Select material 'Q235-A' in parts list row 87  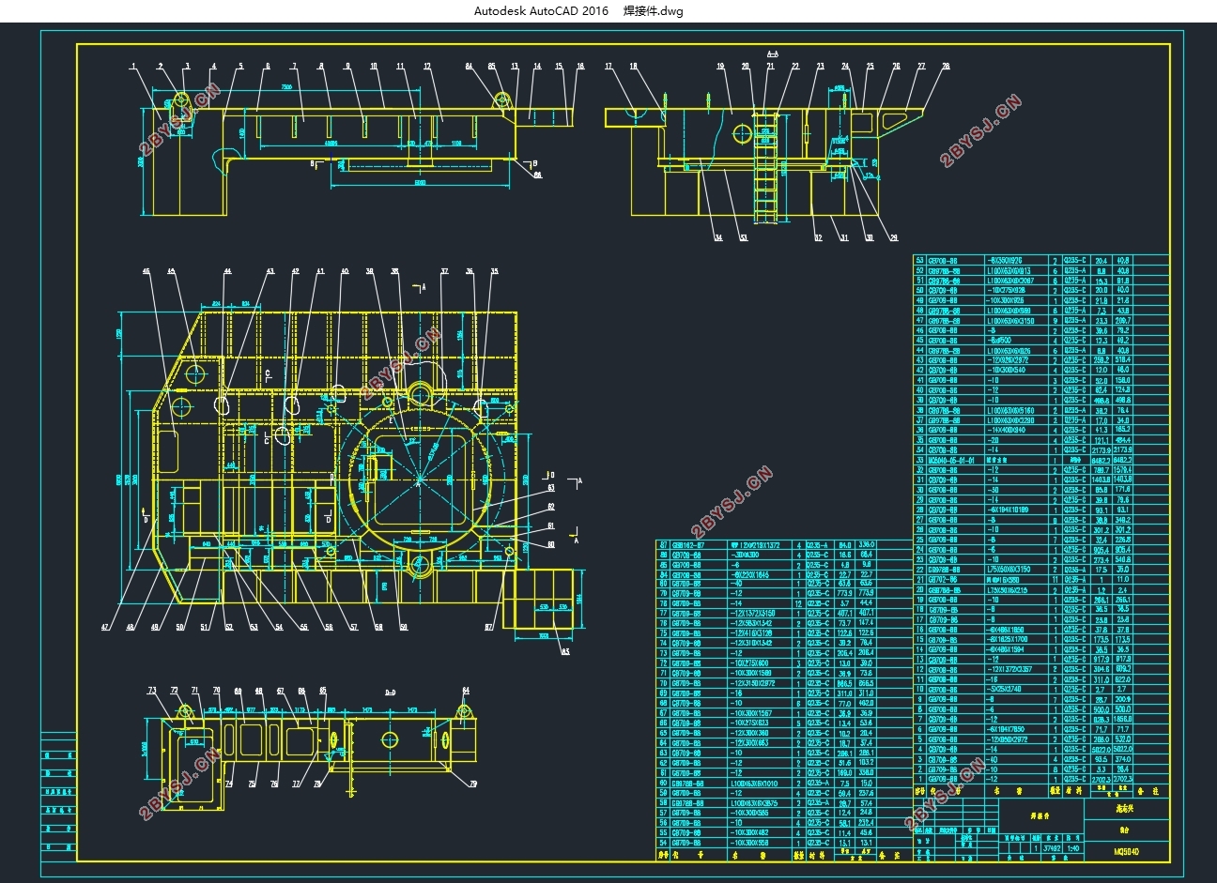coord(817,545)
